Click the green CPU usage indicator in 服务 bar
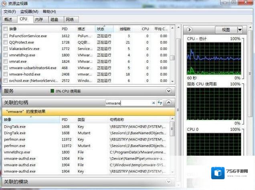Image resolution: width=255 pixels, height=190 pixels. 53,91
